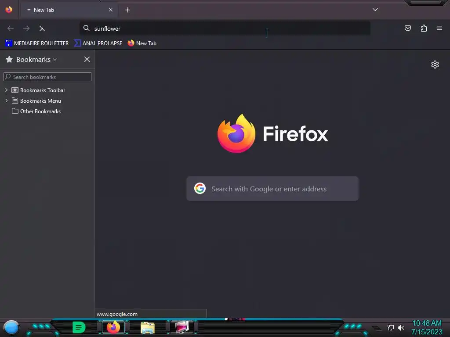450x337 pixels.
Task: Go back with the back arrow
Action: [x=11, y=29]
